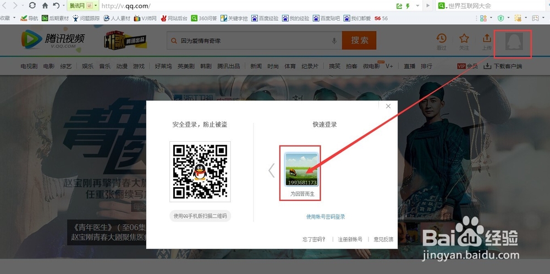Click the 上传 upload icon
The image size is (550, 274).
pyautogui.click(x=487, y=42)
